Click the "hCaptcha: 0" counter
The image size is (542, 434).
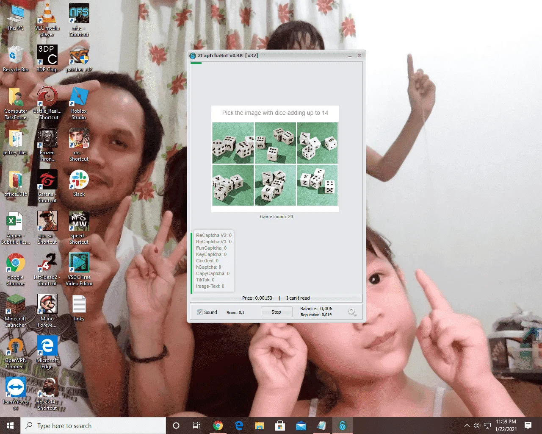[x=209, y=267]
